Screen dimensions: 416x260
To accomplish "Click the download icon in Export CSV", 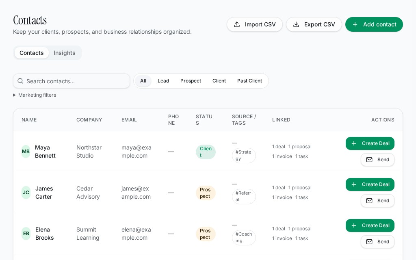I will 296,24.
